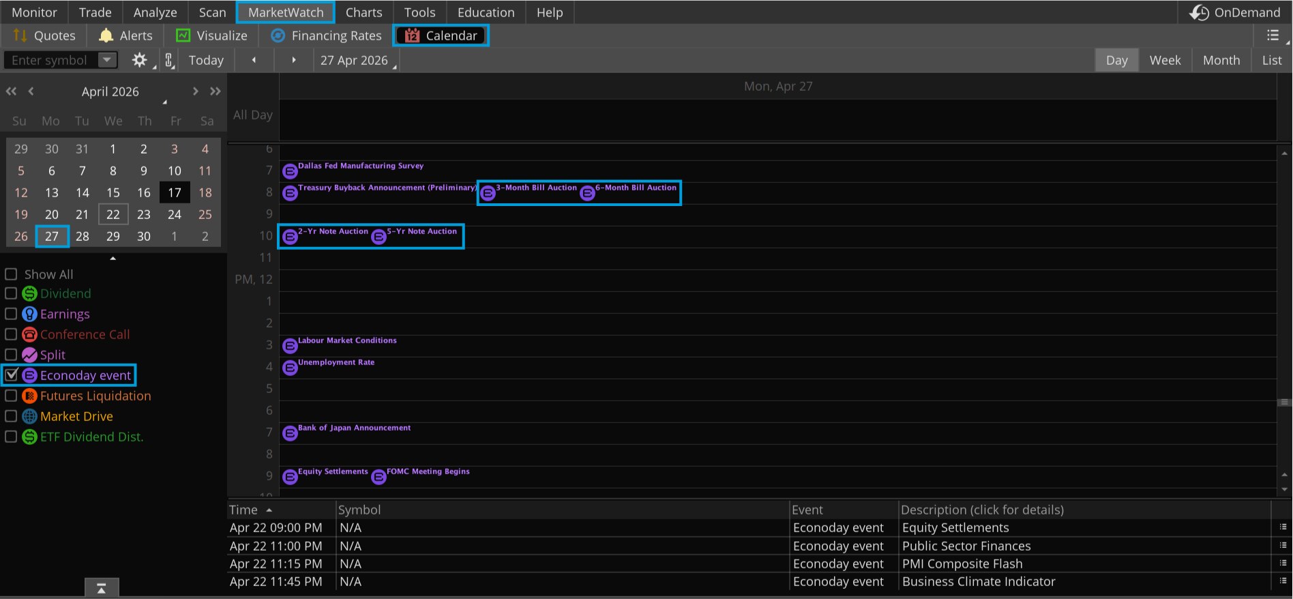Click Labour Market Conditions event icon

pyautogui.click(x=290, y=346)
